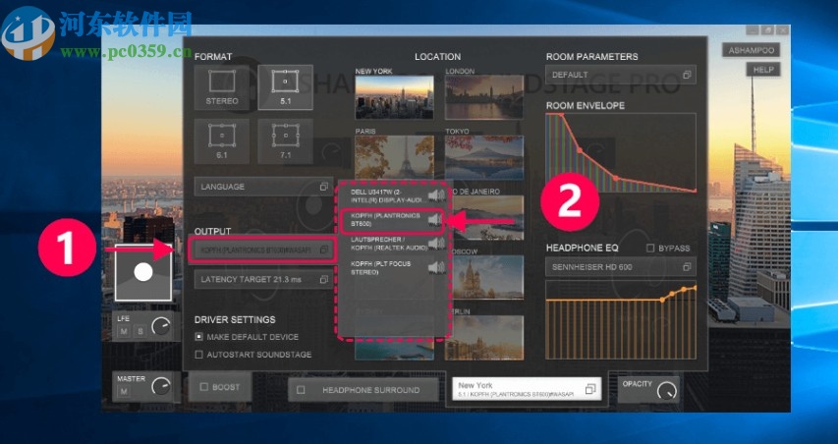Screen dimensions: 838x444
Task: Solo the LFE channel with S
Action: coord(140,332)
